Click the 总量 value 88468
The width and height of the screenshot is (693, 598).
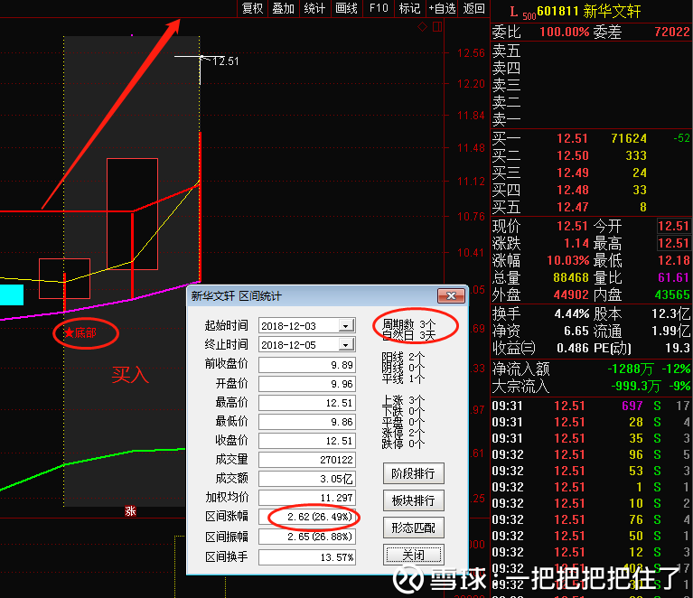[571, 277]
